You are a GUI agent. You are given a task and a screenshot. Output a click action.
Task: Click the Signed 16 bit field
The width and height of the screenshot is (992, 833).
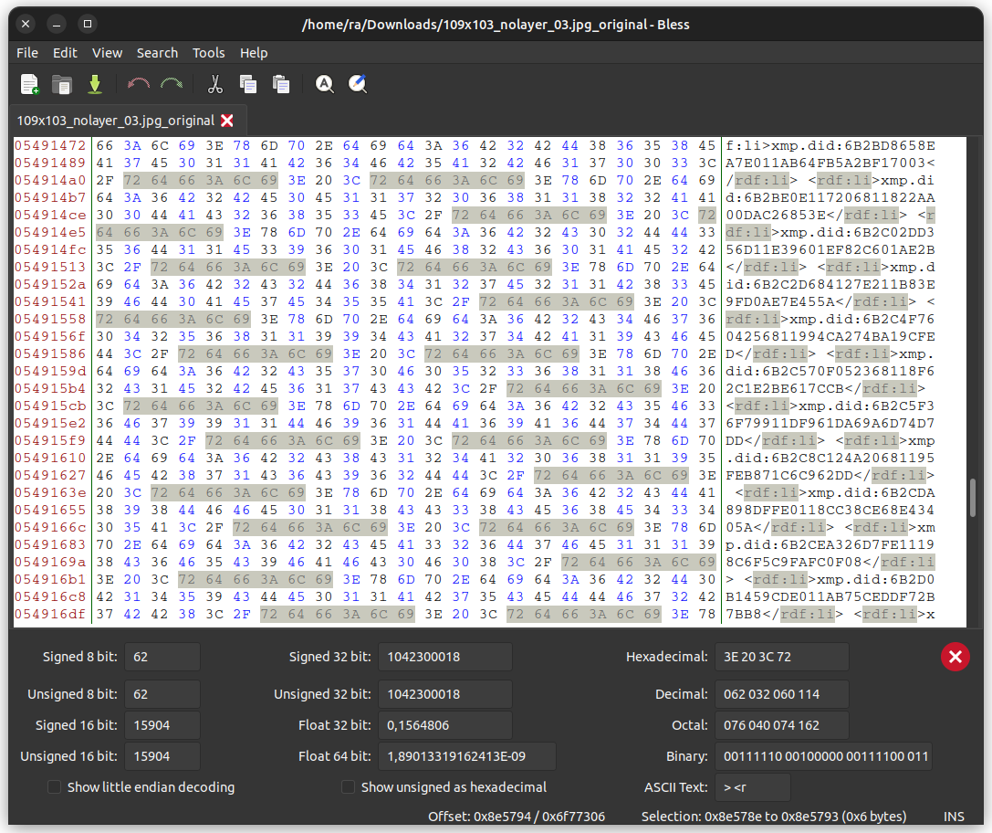pyautogui.click(x=162, y=724)
